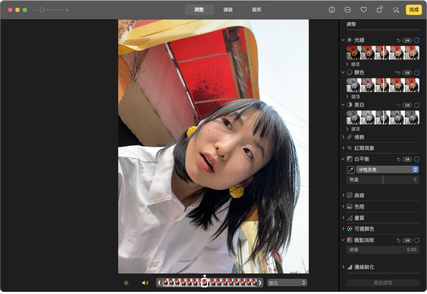Screen dimensions: 427x294
Task: Click Auto button for 黑白
Action: pyautogui.click(x=407, y=105)
